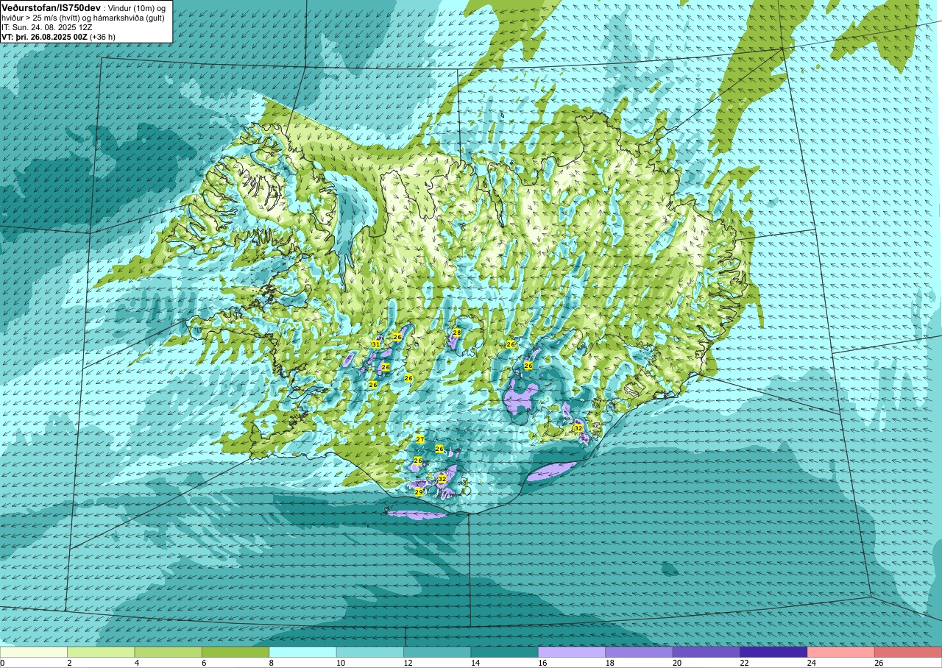Click the 'VT: þri. 26.08.2025 00Z (+36 h)' line
The image size is (942, 668).
pyautogui.click(x=58, y=36)
